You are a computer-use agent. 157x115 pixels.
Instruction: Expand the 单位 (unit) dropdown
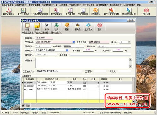pos(129,42)
